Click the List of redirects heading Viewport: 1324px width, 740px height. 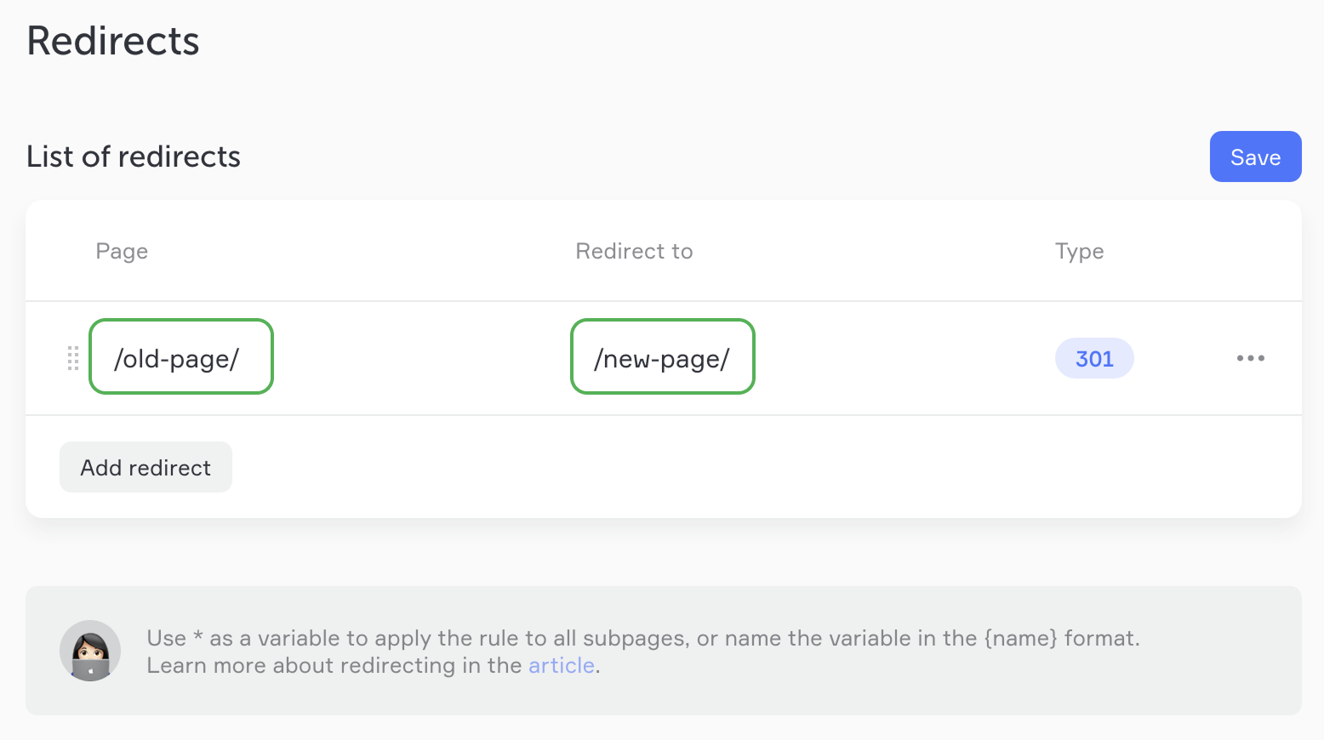point(134,157)
